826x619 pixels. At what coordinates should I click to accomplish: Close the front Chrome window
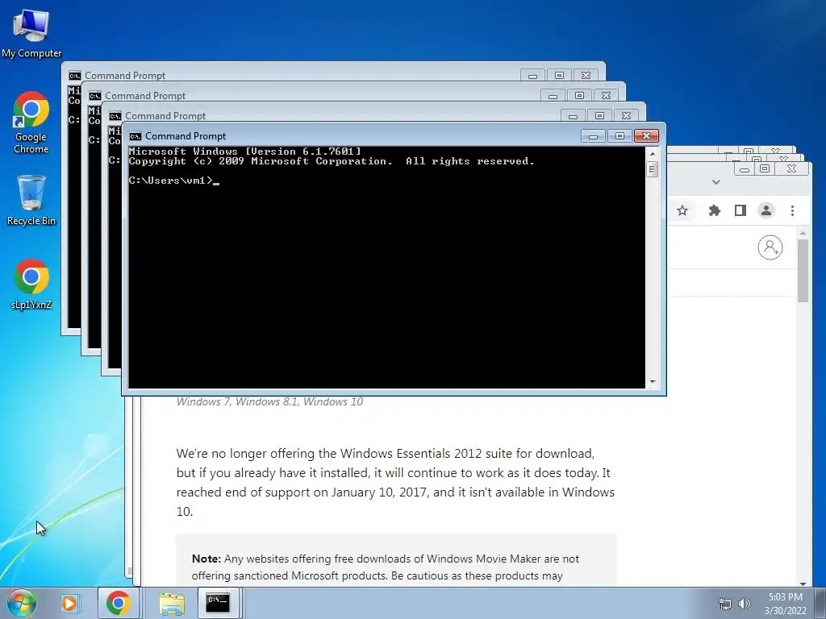click(x=791, y=168)
